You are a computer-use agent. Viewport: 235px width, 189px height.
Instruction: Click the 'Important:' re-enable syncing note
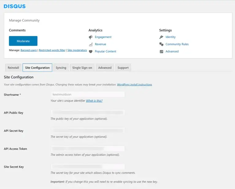(x=104, y=182)
